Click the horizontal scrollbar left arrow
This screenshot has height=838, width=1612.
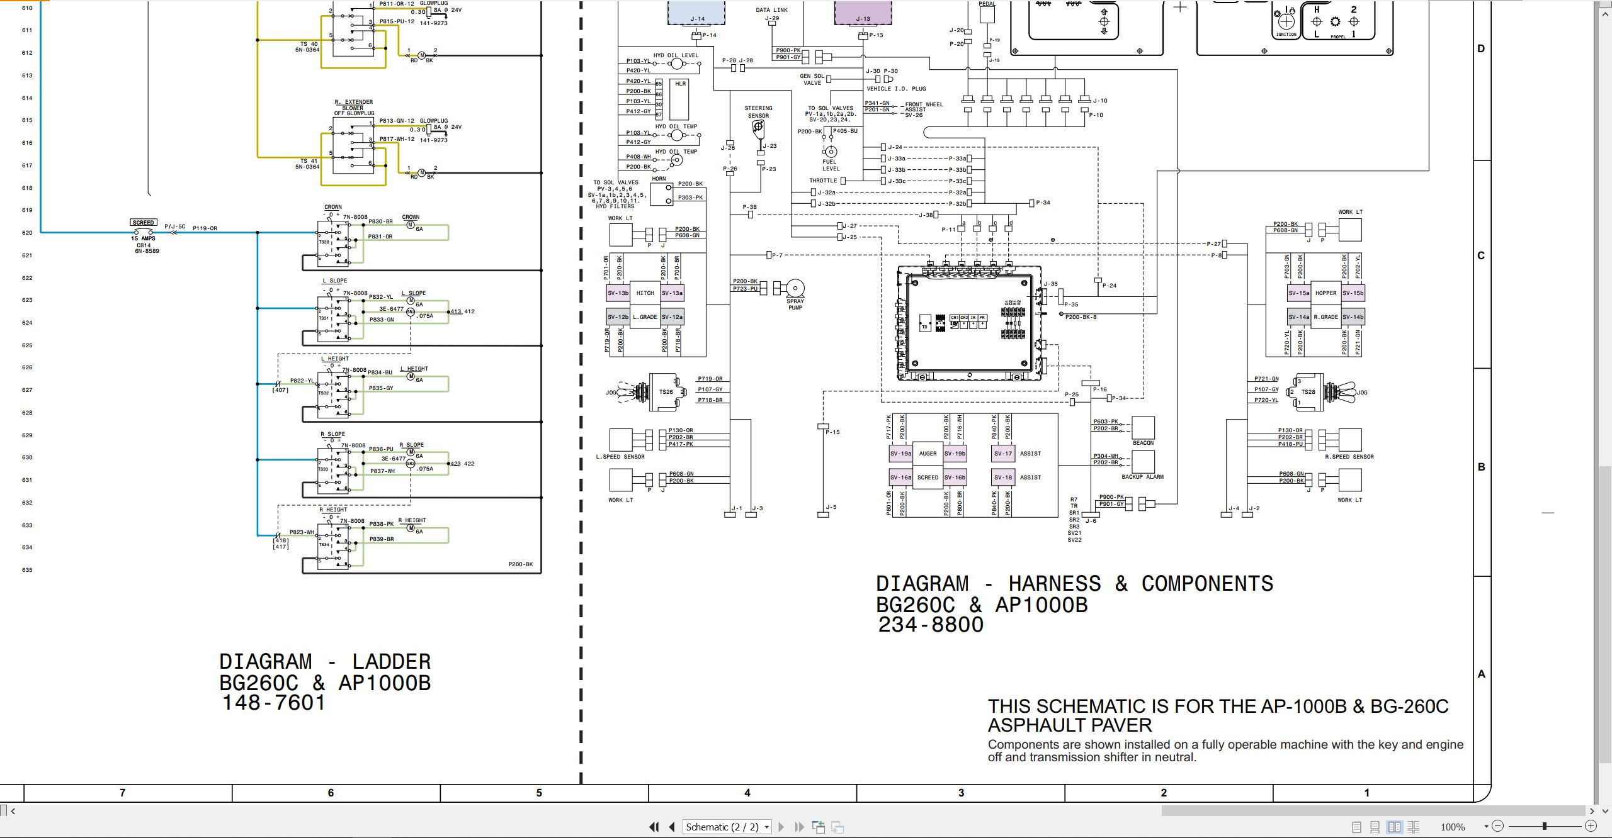tap(13, 811)
